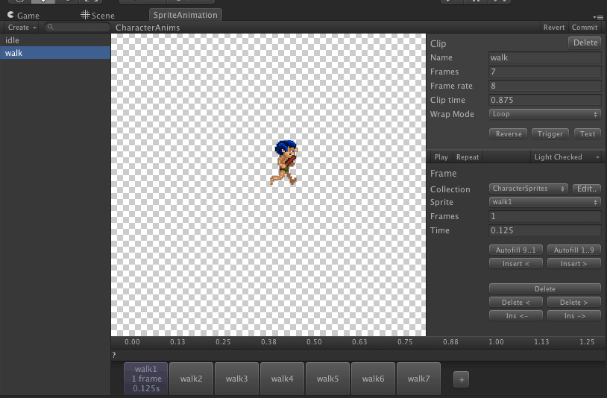Image resolution: width=607 pixels, height=398 pixels.
Task: Open the Light Checked background dropdown
Action: coord(566,157)
